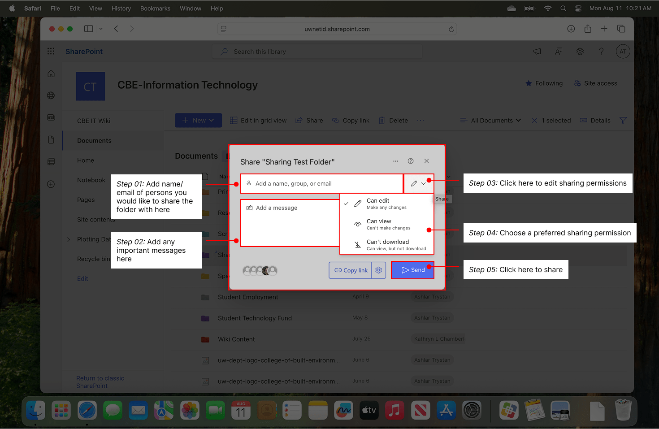Open the Safari downloads icon
The image size is (659, 429).
(571, 29)
